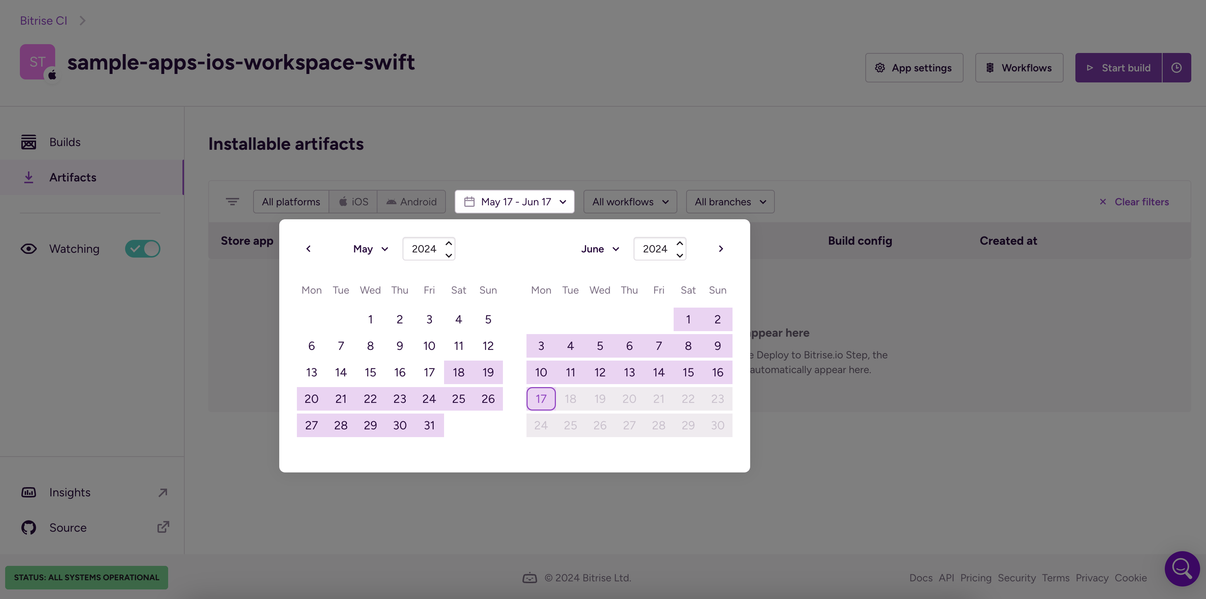The height and width of the screenshot is (599, 1206).
Task: Select Android platform filter
Action: point(412,202)
